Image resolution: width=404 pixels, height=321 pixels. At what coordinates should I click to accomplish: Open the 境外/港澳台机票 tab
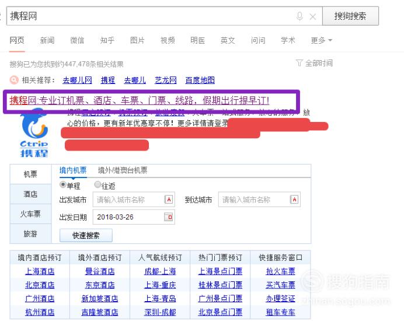pos(123,170)
